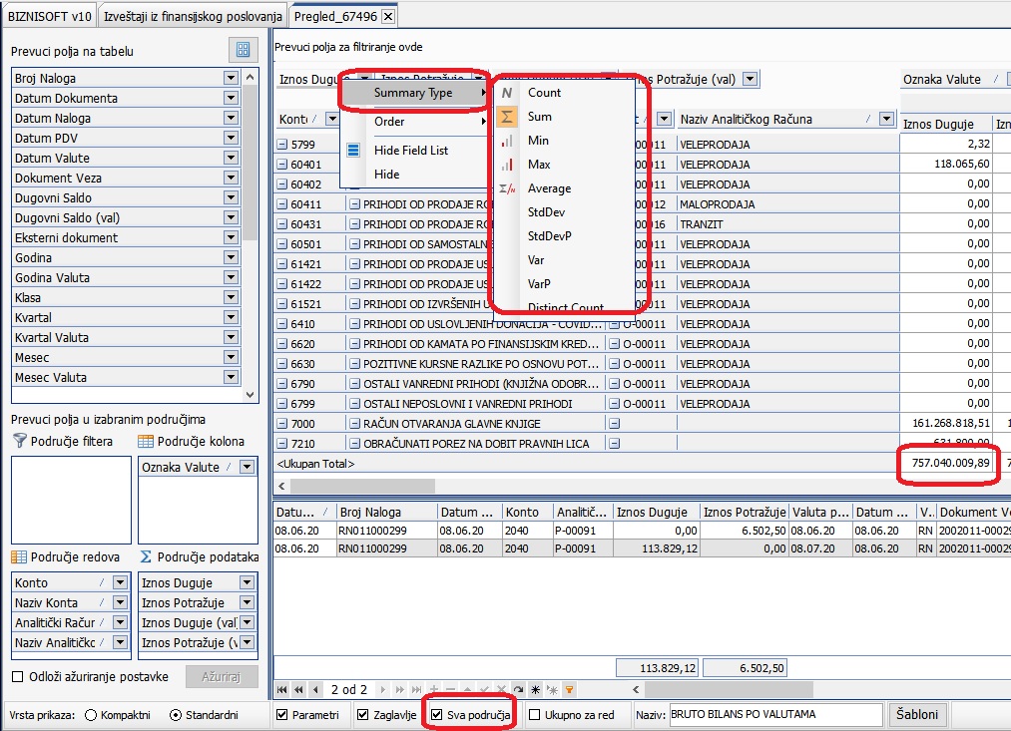1011x731 pixels.
Task: Open Oznaka Valute dropdown in column area
Action: coord(247,467)
